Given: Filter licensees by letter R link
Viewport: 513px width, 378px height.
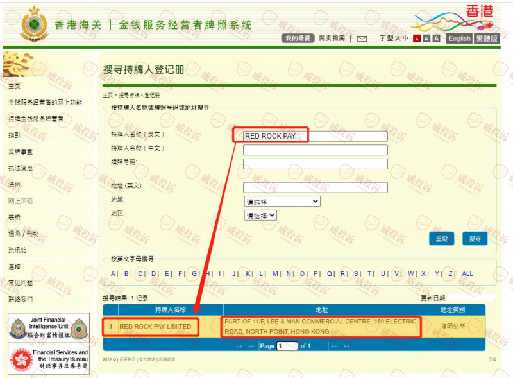Looking at the screenshot, I should pos(343,273).
